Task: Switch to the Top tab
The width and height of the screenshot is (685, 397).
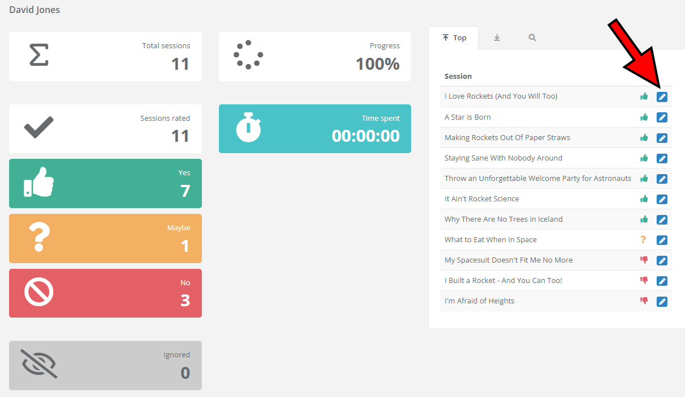Action: (454, 38)
